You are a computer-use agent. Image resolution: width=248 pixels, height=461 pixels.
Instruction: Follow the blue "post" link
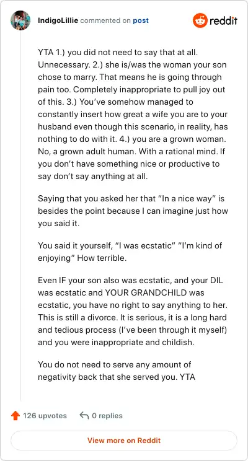[x=141, y=21]
